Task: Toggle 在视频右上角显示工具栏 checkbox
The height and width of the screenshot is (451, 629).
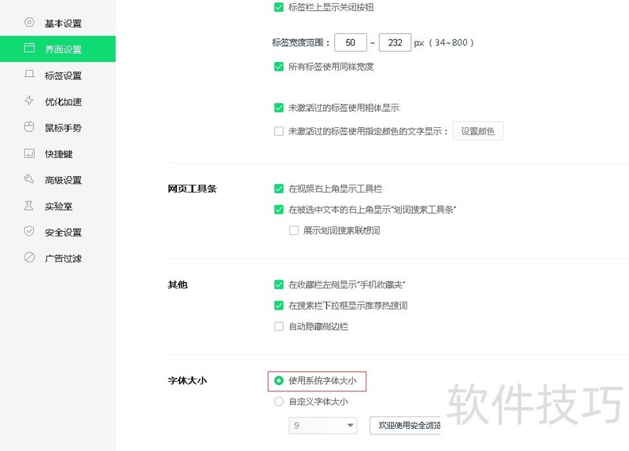Action: coord(278,189)
